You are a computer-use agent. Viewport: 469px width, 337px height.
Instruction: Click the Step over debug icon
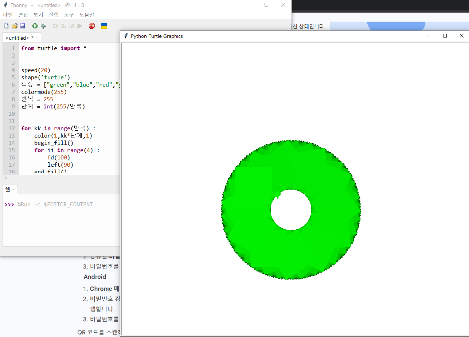pos(55,26)
